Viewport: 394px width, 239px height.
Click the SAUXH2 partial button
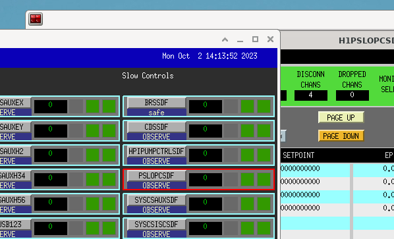coord(15,151)
